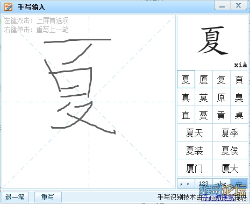The image size is (250, 204).
Task: Choose the suggested word 厦门
Action: pyautogui.click(x=195, y=168)
